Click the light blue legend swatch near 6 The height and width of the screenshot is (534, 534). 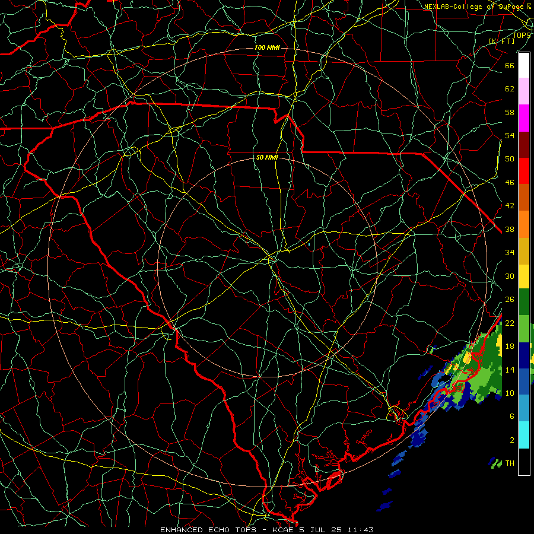[x=524, y=408]
